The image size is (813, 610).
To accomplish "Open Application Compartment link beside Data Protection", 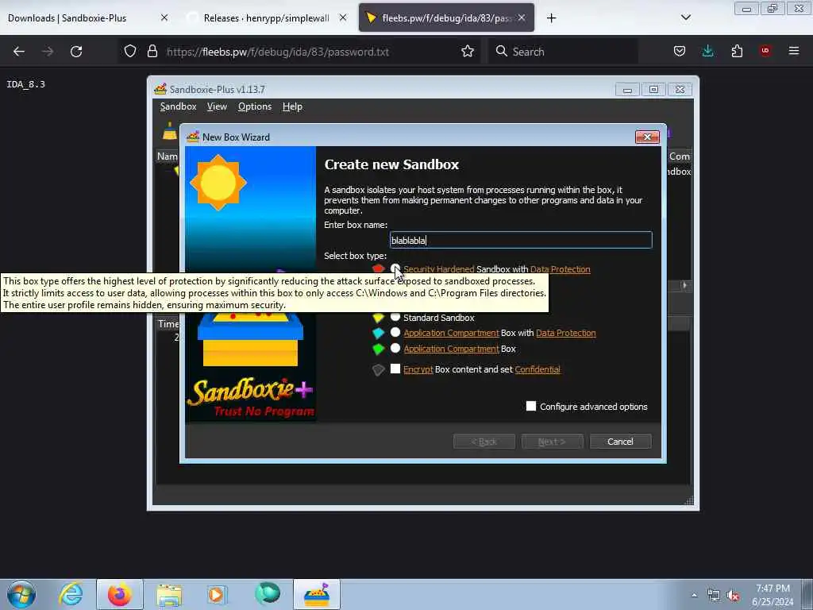I will click(x=451, y=333).
